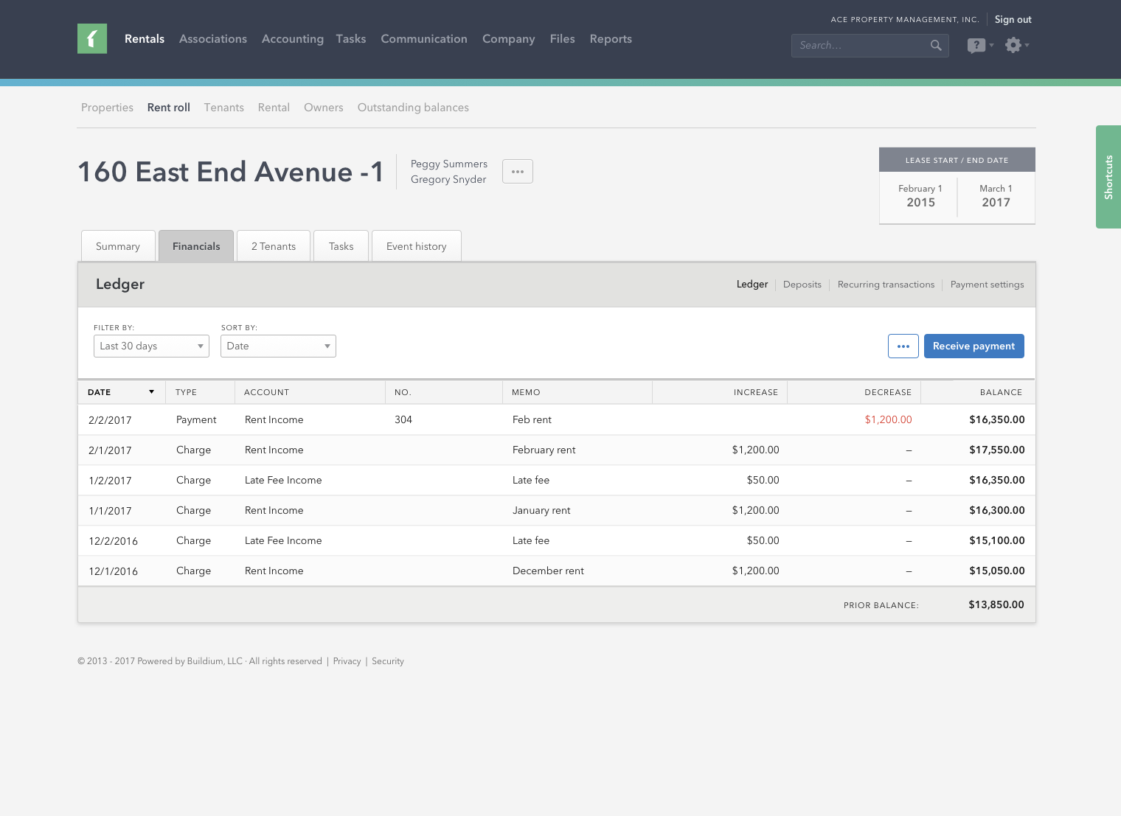The image size is (1121, 816).
Task: Open the Communication menu
Action: coord(424,39)
